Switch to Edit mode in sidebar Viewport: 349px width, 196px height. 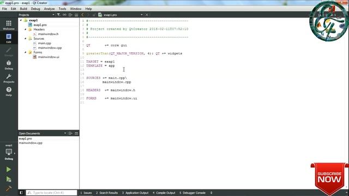[9, 38]
